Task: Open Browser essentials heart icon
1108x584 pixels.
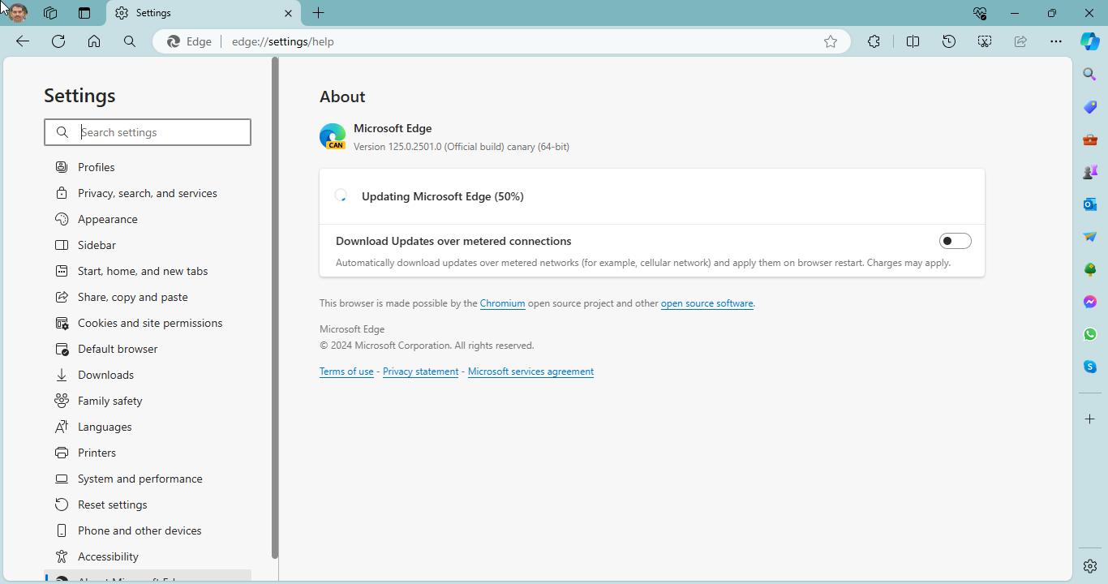Action: pos(980,13)
